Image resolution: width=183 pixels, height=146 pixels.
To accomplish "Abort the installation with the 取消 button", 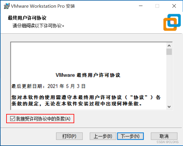I will coord(164,136).
